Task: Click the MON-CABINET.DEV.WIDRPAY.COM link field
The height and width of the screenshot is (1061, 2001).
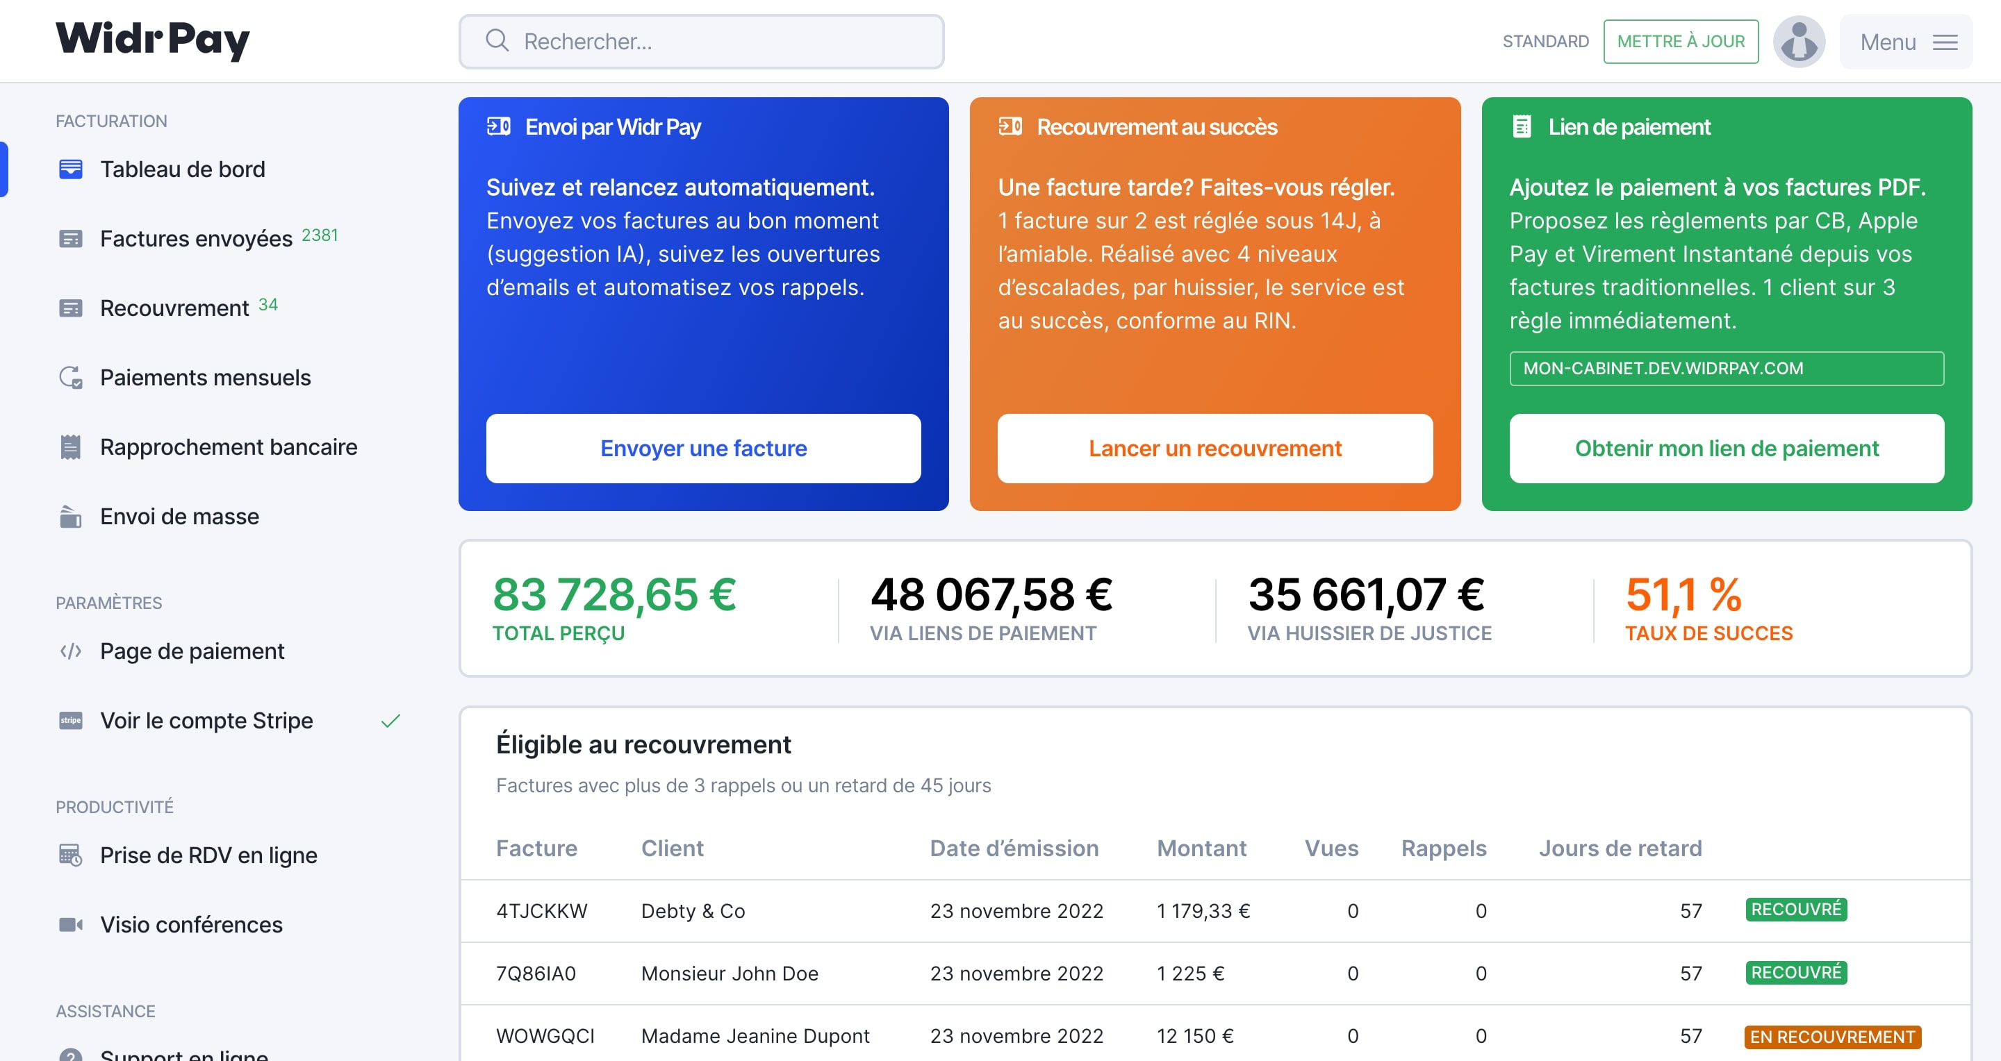Action: pyautogui.click(x=1727, y=369)
